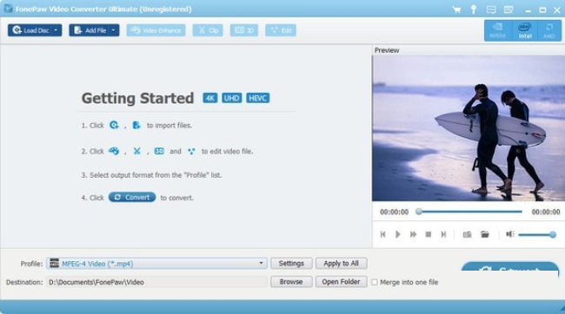This screenshot has height=314, width=565.
Task: Browse for destination folder
Action: coord(291,282)
